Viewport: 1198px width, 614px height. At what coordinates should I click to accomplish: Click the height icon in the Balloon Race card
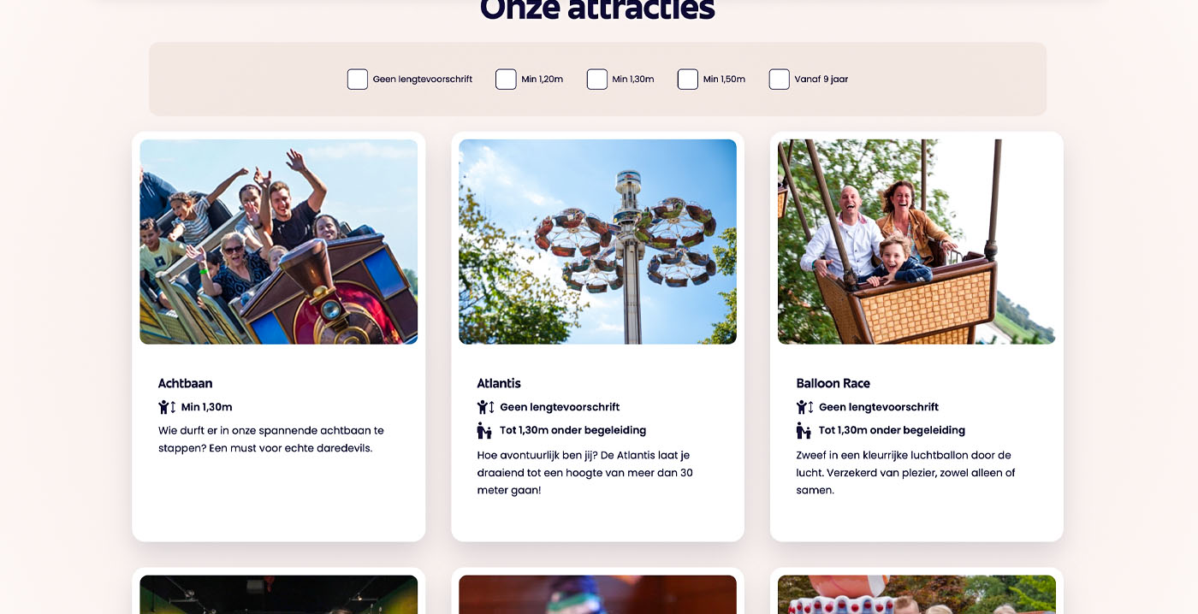[x=805, y=407]
